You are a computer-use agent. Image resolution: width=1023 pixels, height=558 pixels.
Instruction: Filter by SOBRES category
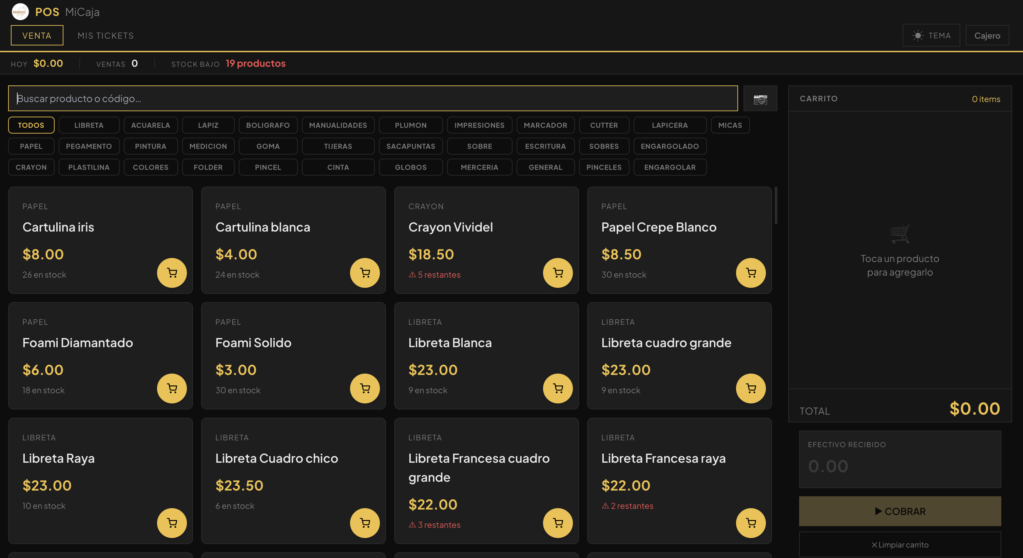[604, 146]
